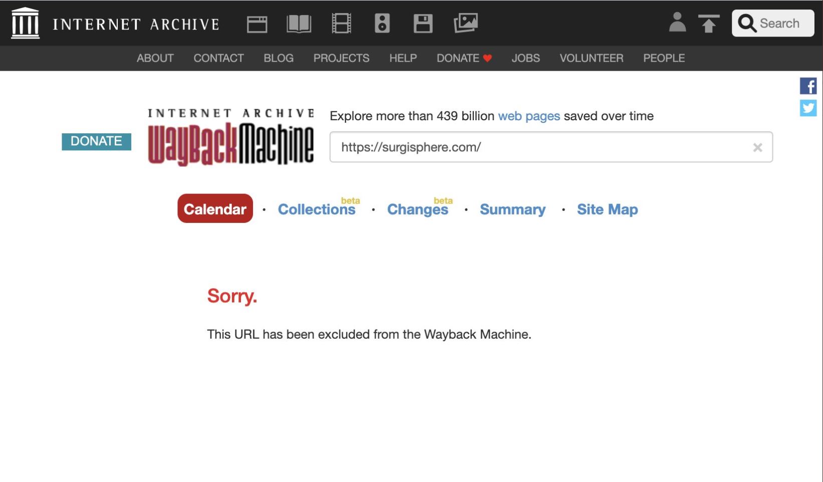823x482 pixels.
Task: Open the Video film-strip icon
Action: tap(341, 24)
